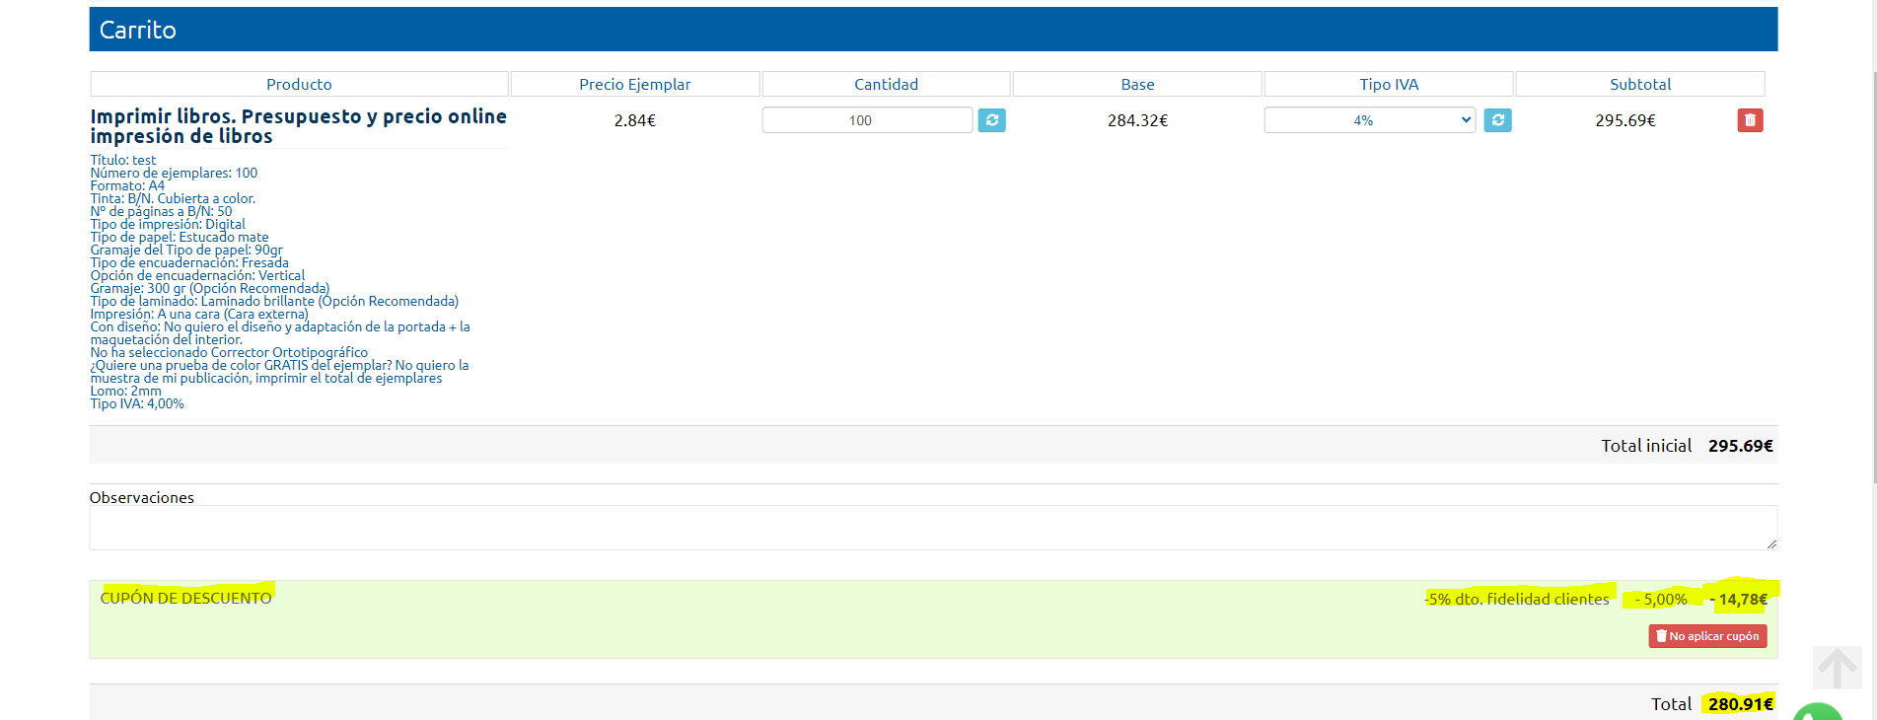Click the Título: test detail line
The image size is (1877, 720).
click(123, 160)
